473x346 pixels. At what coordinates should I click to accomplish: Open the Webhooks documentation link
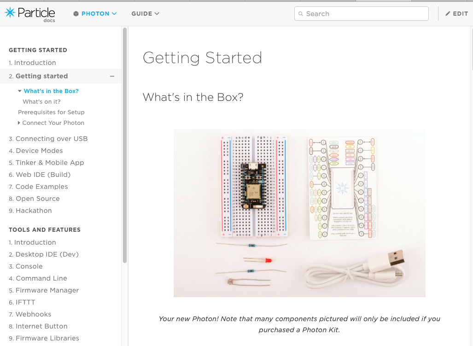pyautogui.click(x=30, y=314)
